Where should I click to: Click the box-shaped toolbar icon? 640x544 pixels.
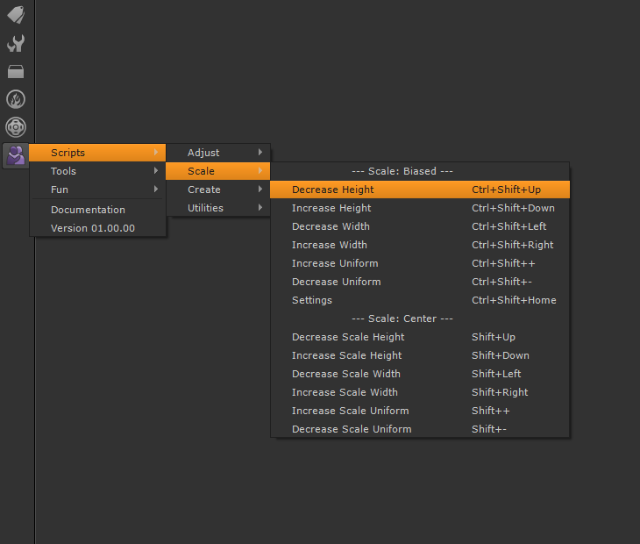click(x=16, y=71)
